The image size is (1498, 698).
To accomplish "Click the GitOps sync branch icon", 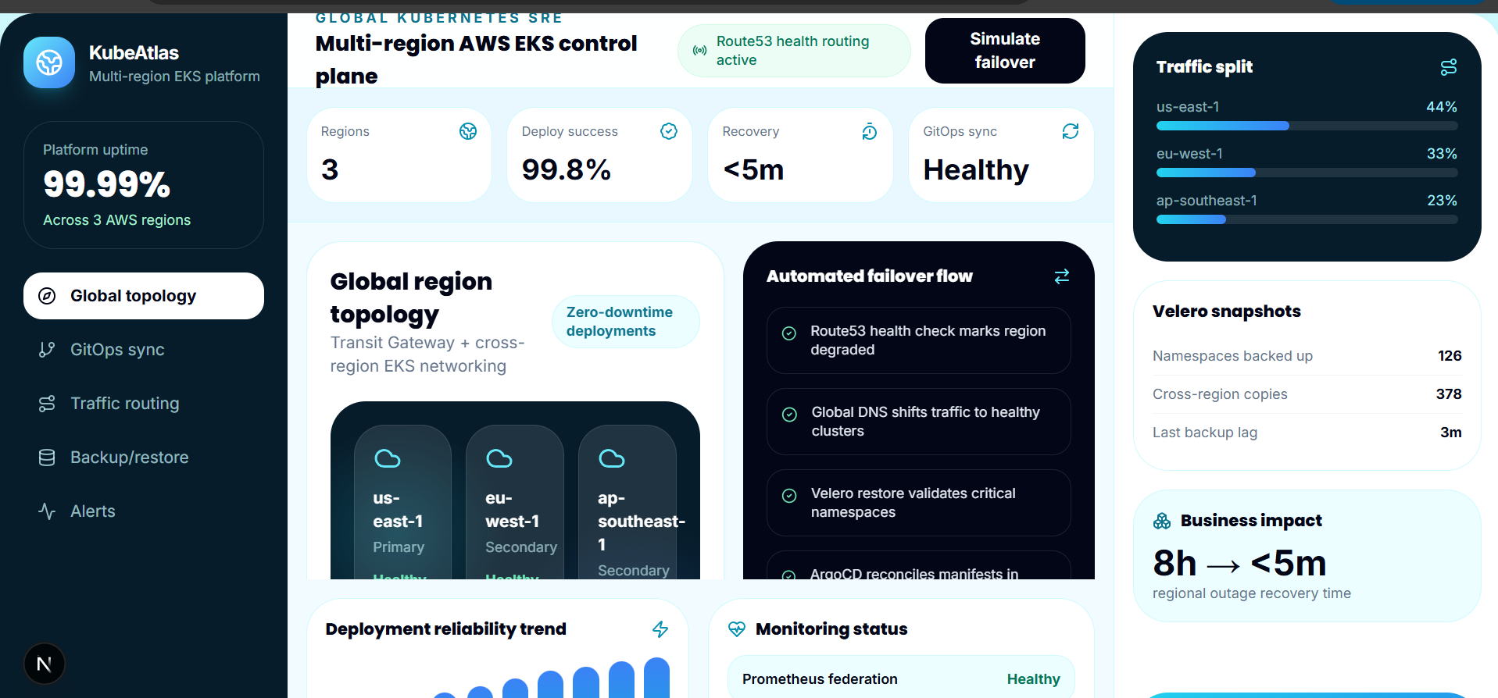I will pos(47,350).
